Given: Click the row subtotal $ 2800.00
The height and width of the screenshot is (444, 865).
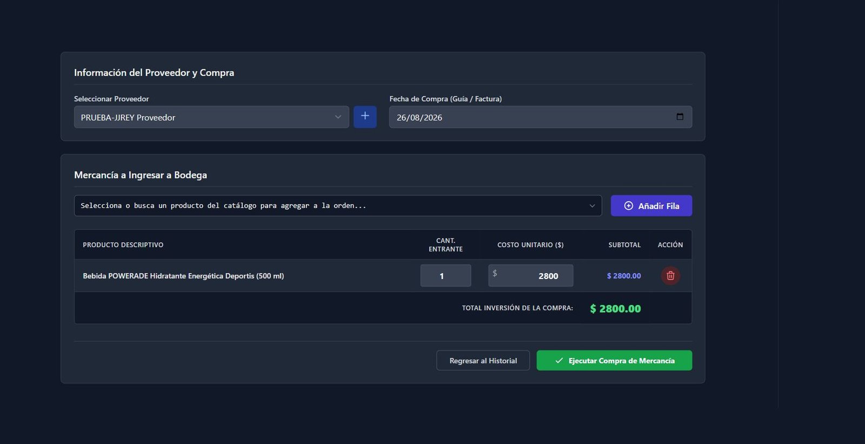Looking at the screenshot, I should click(x=624, y=276).
